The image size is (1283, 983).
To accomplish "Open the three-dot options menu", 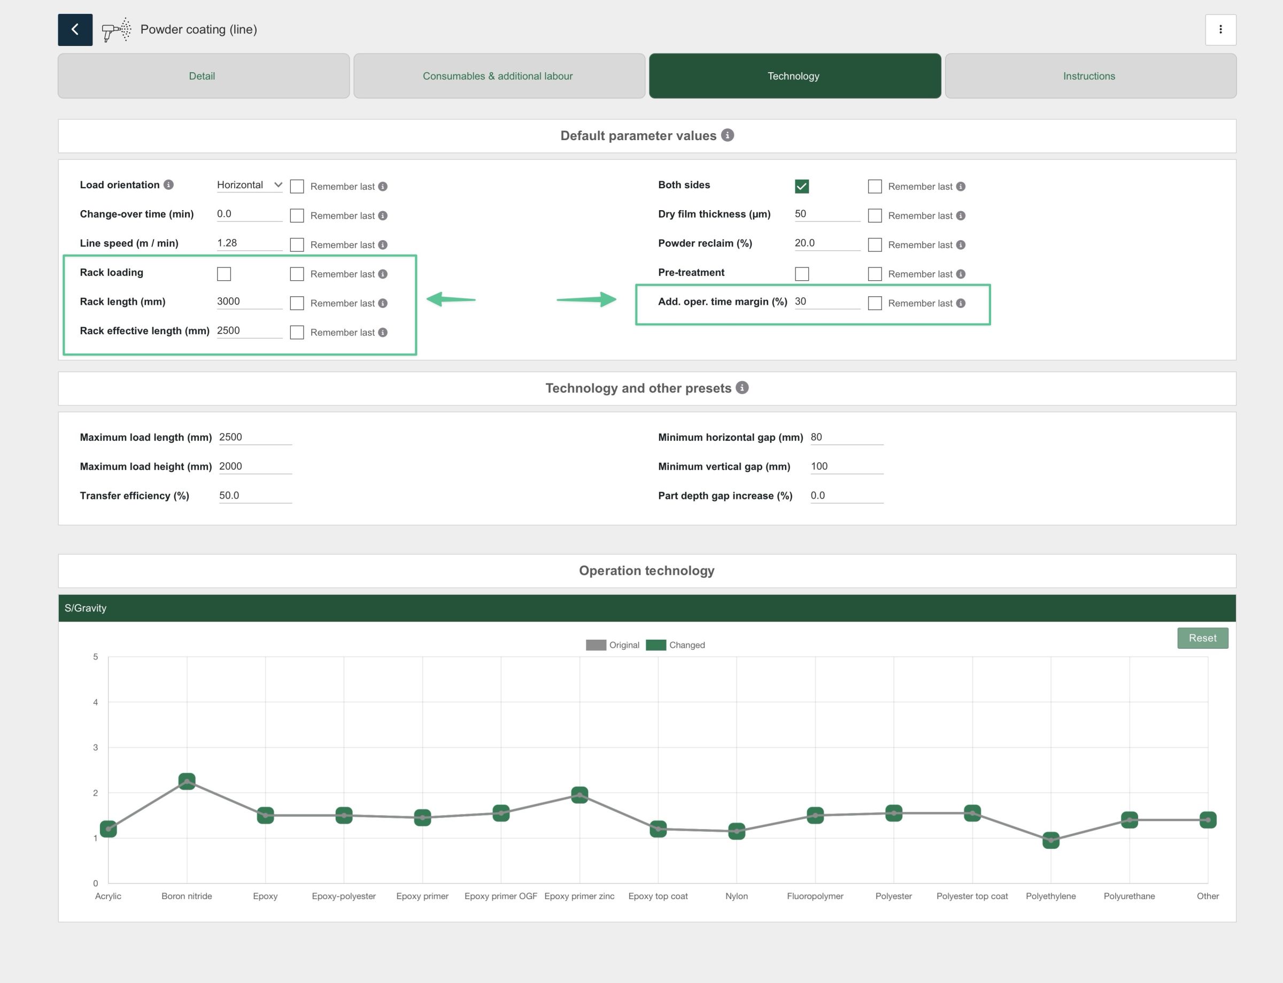I will tap(1220, 29).
